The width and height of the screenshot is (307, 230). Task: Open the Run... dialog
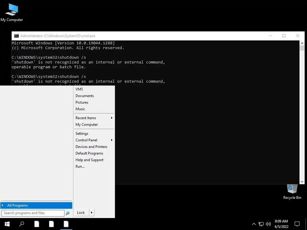coord(94,167)
